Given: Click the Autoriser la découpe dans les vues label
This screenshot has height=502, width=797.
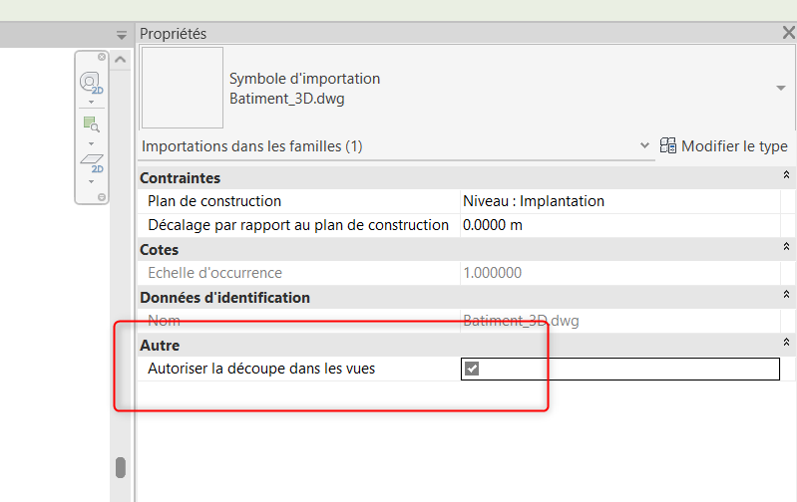Looking at the screenshot, I should [261, 369].
